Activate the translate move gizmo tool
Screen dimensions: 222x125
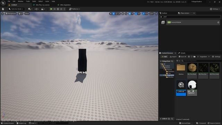(113, 14)
